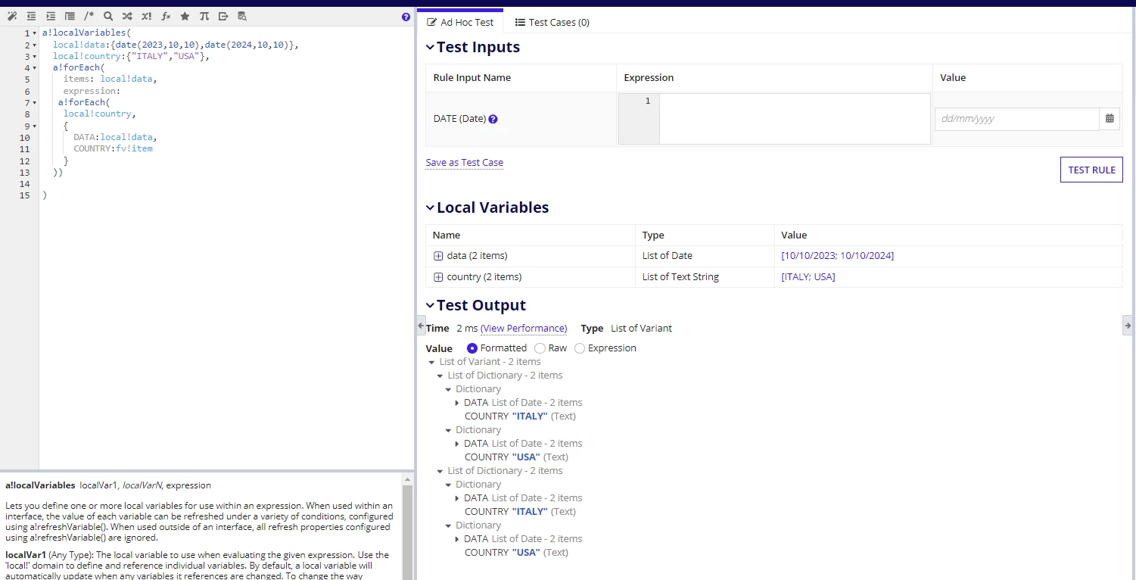1136x580 pixels.
Task: Open calendar date picker icon
Action: pyautogui.click(x=1110, y=119)
